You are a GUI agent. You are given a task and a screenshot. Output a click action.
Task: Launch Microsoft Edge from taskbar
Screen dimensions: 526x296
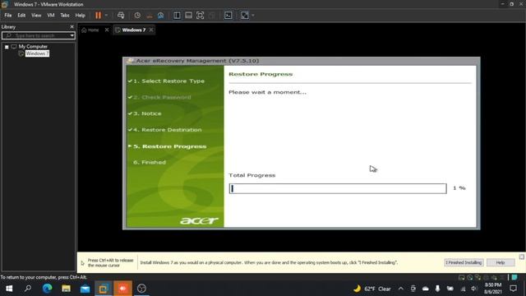click(47, 289)
